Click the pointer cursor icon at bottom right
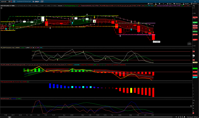The height and width of the screenshot is (118, 199). (185, 117)
